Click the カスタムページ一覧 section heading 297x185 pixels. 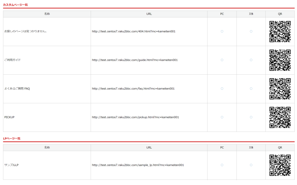(15, 5)
